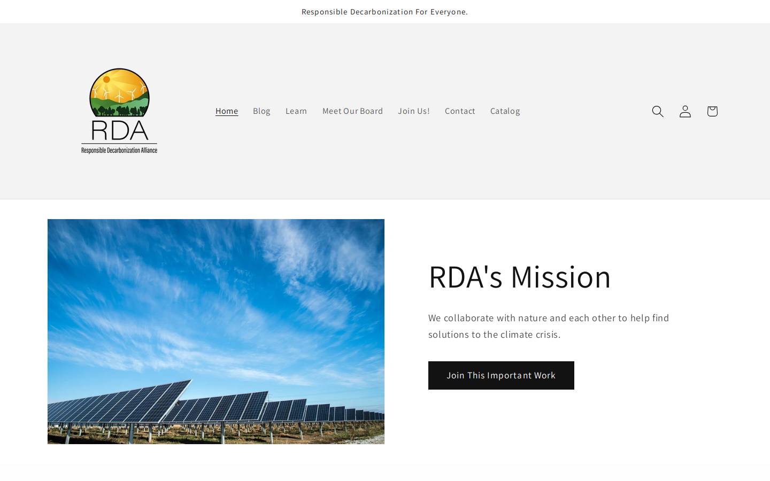
Task: Visit Meet Our Board page
Action: tap(352, 111)
